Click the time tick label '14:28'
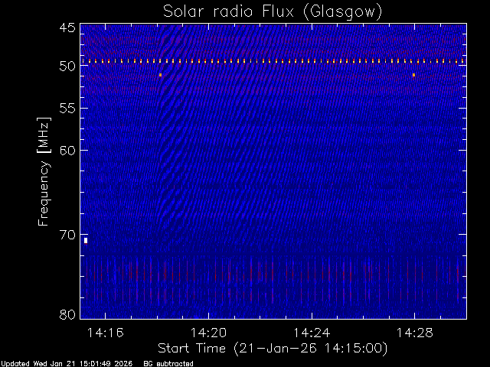Screen dimensions: 490x367 click(x=415, y=333)
